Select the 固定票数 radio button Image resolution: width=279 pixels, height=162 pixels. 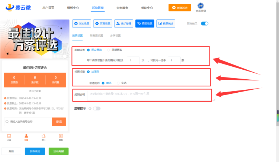[88, 50]
